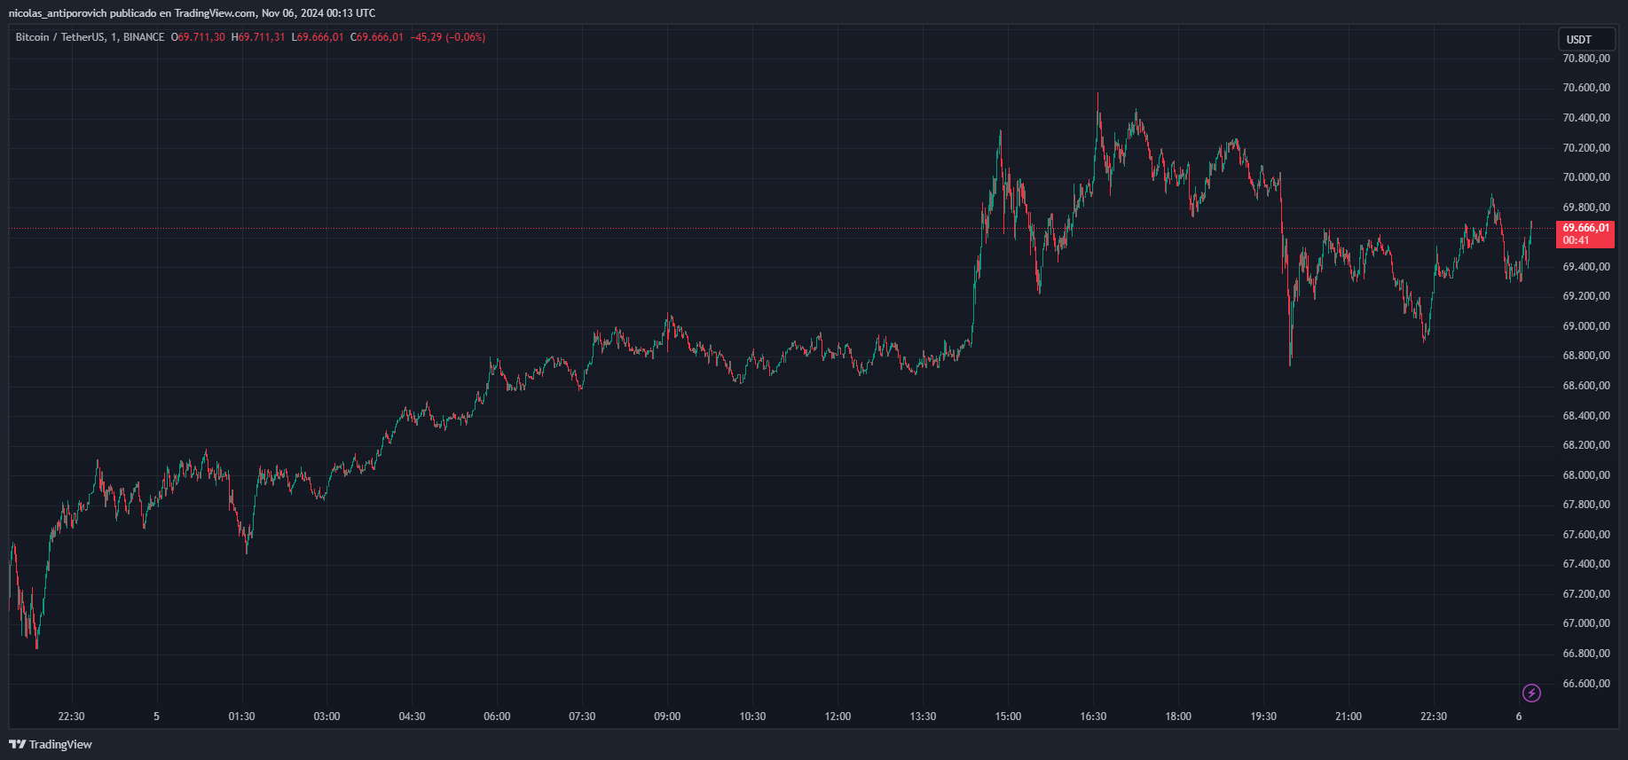Click the 70.600,00 price scale label

pyautogui.click(x=1585, y=88)
